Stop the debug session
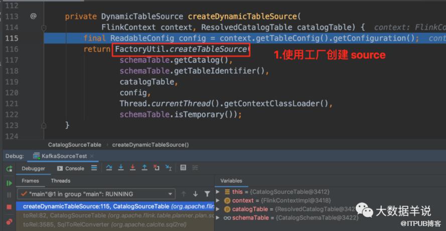446x231 pixels. (x=9, y=207)
